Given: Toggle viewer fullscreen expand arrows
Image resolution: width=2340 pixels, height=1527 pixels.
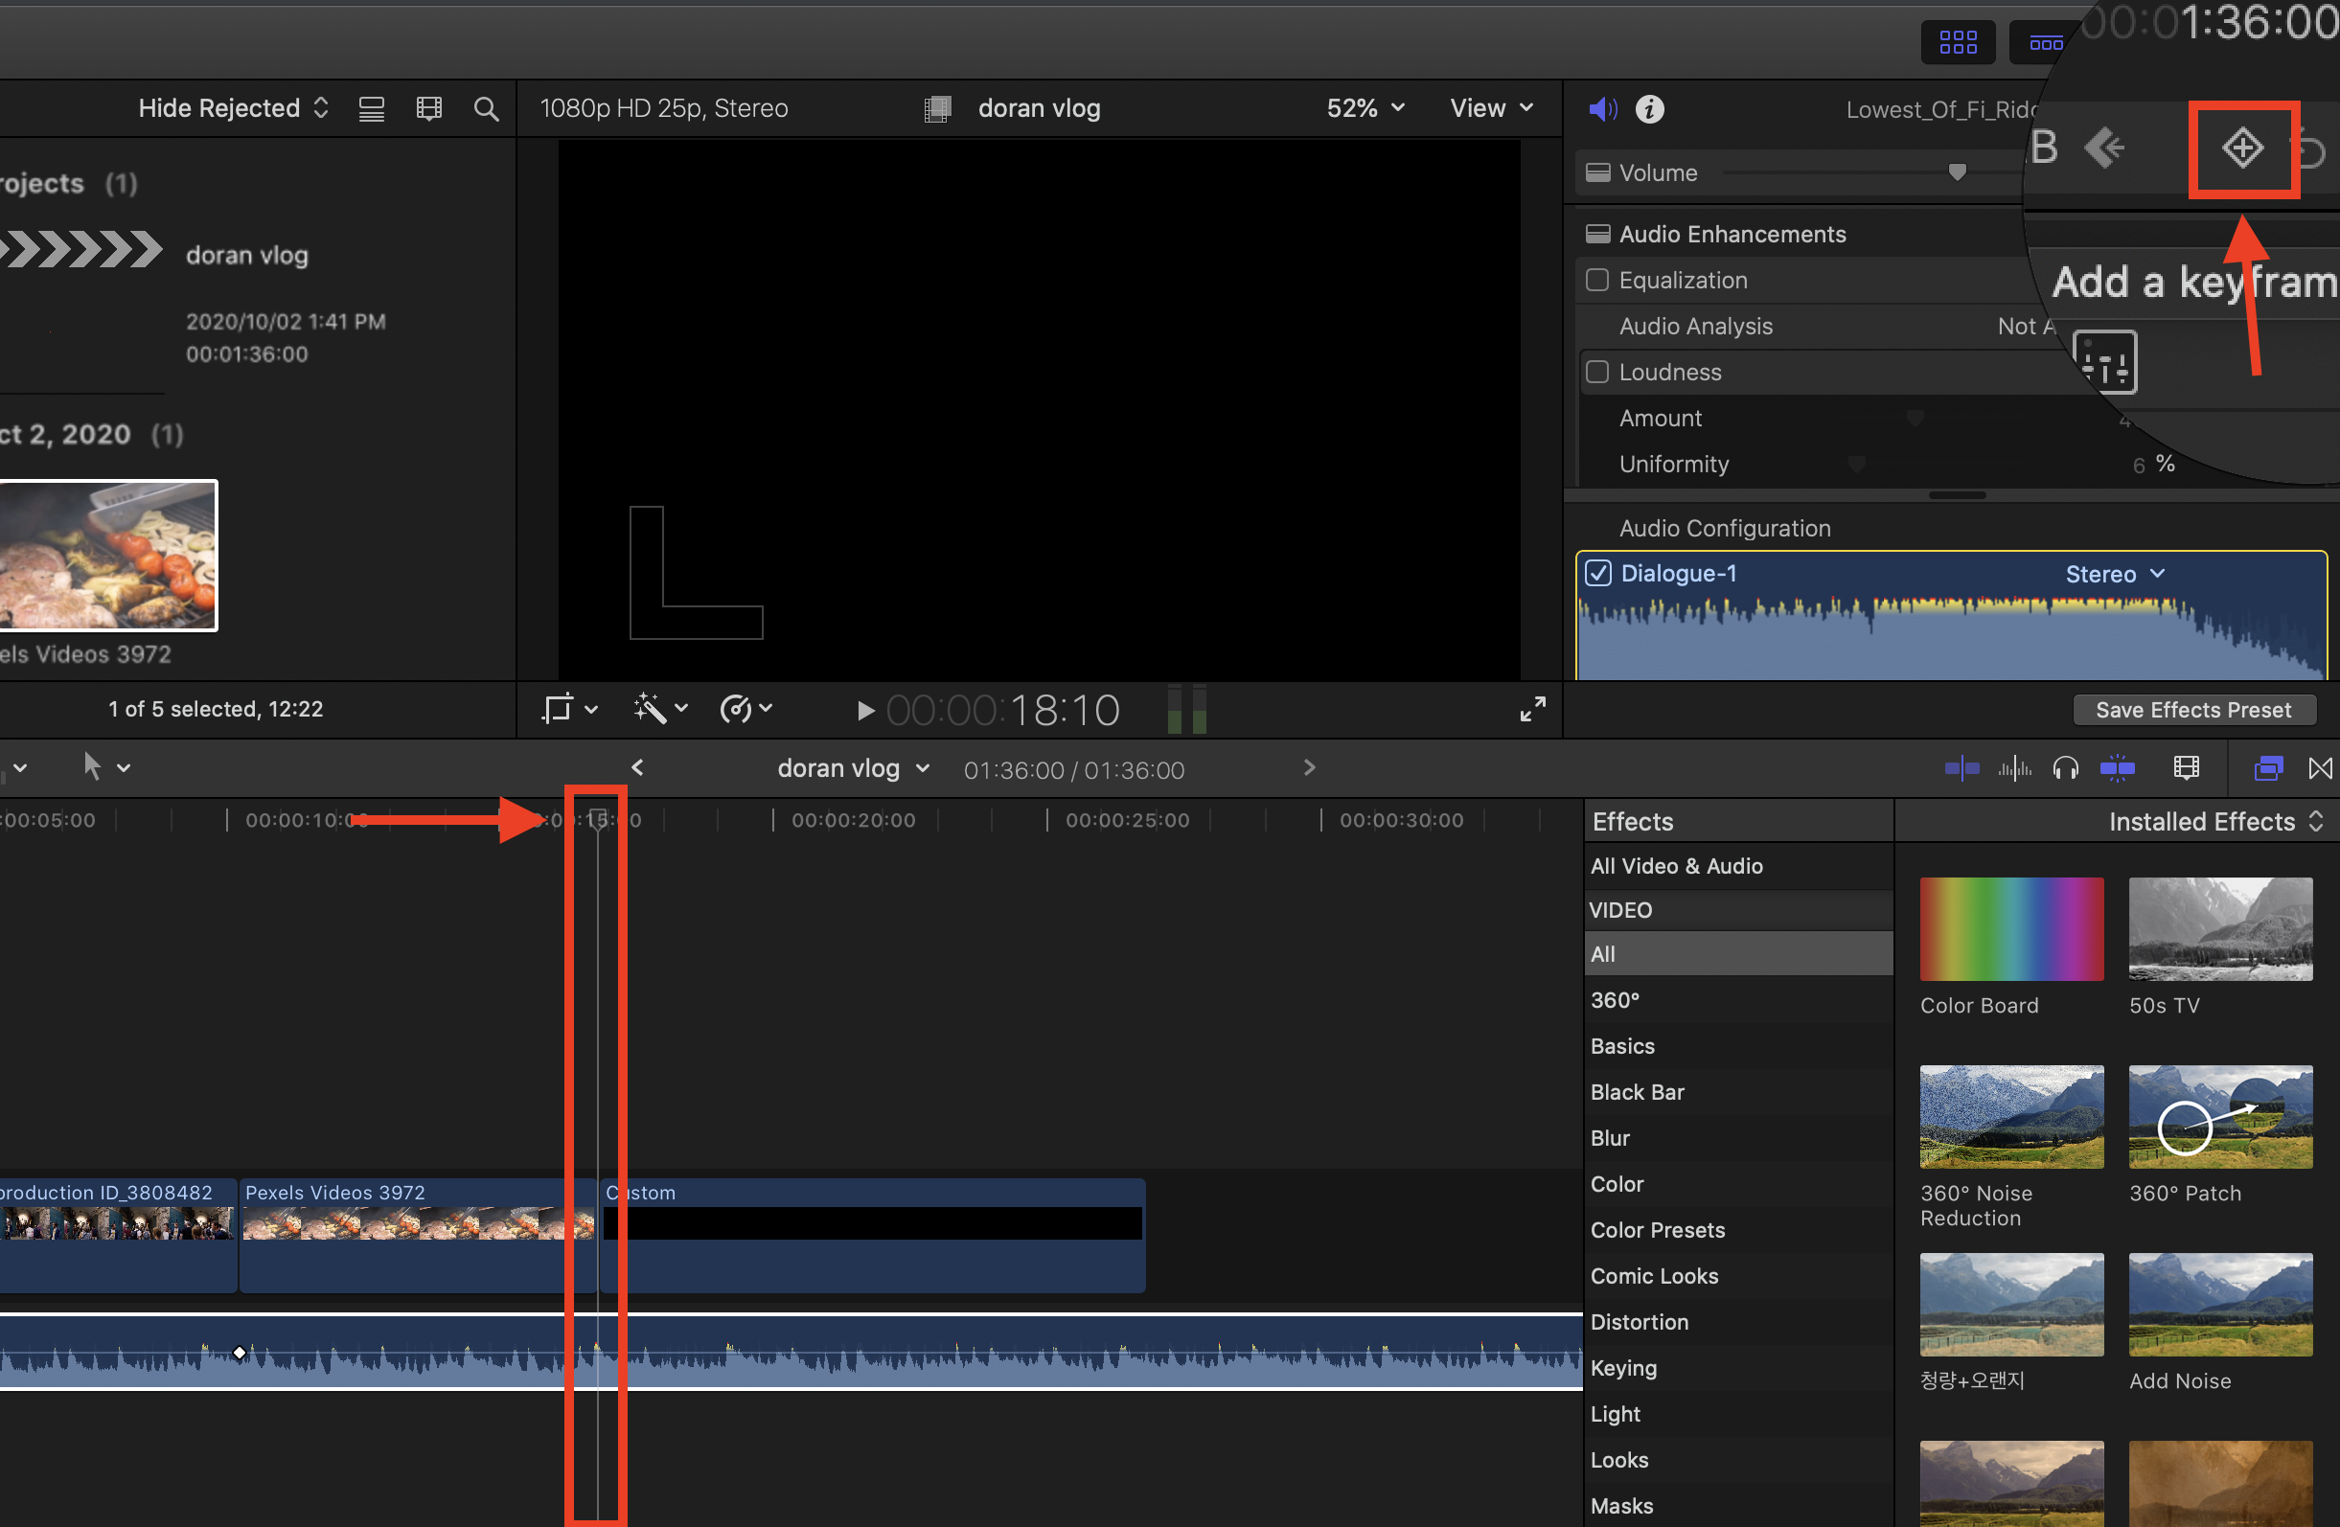Looking at the screenshot, I should 1532,709.
